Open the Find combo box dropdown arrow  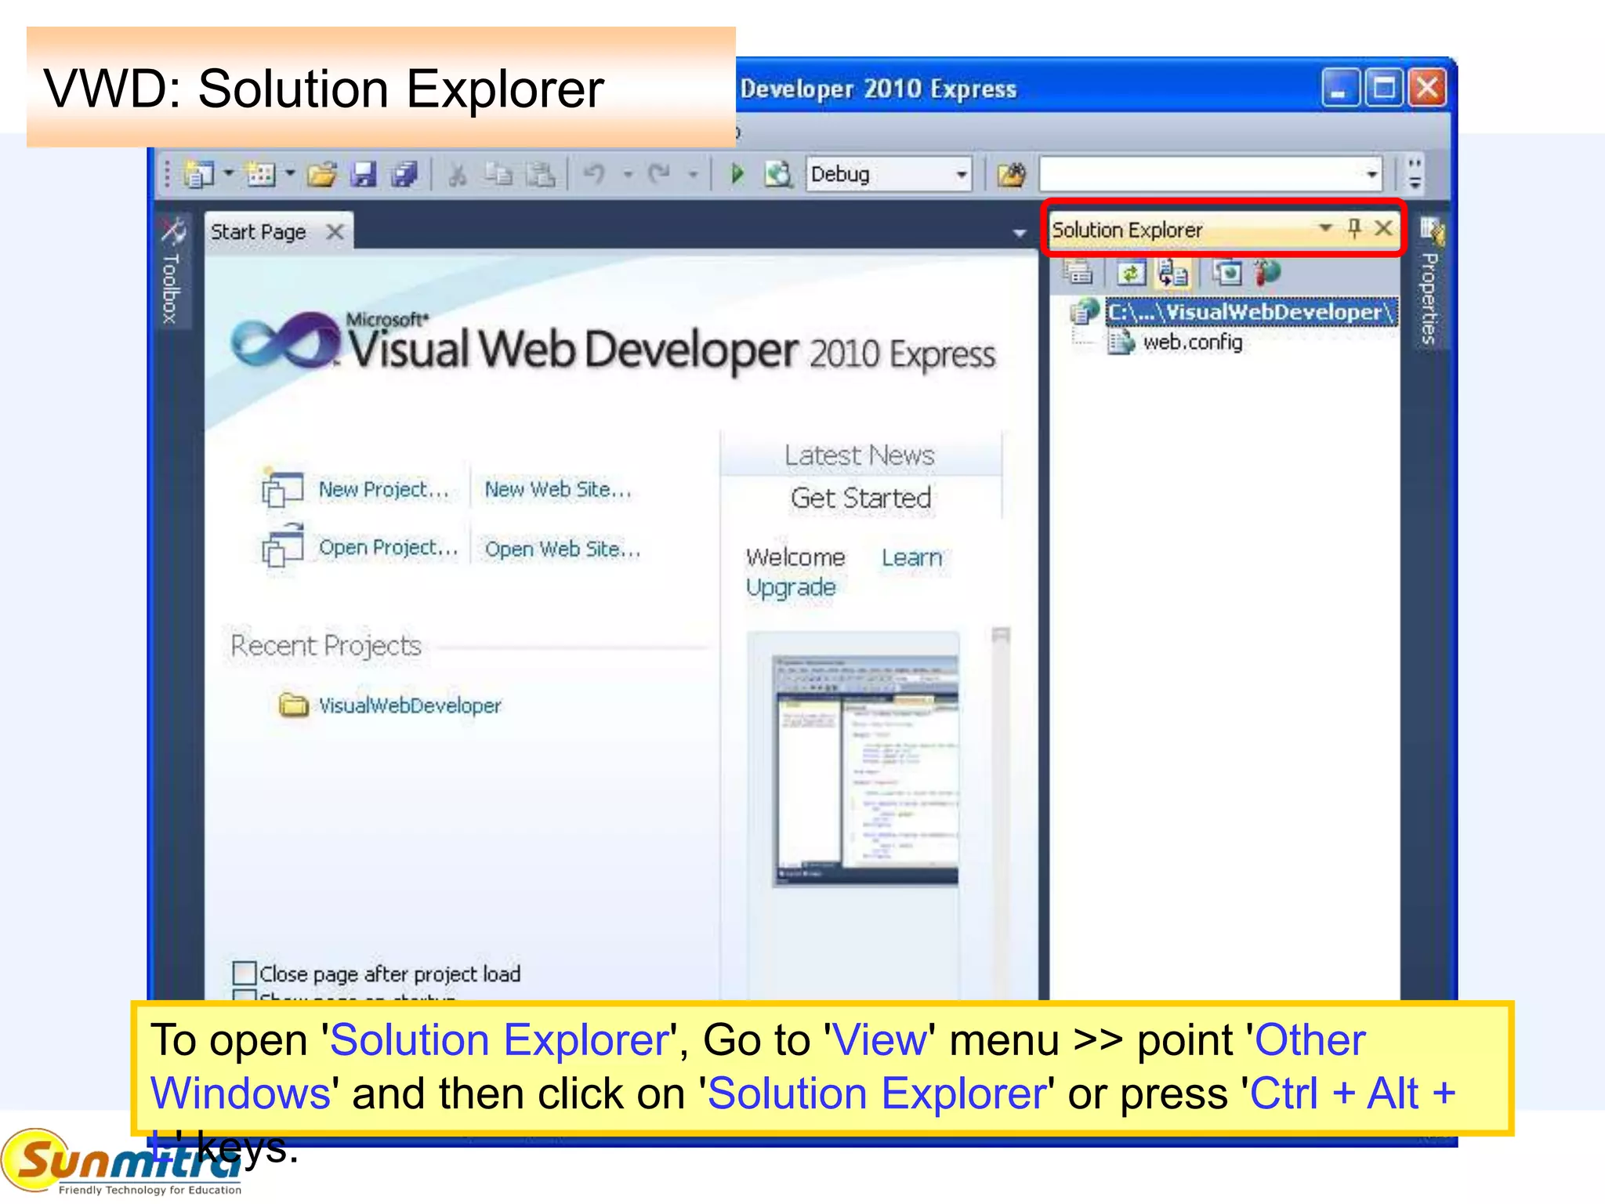tap(1371, 174)
